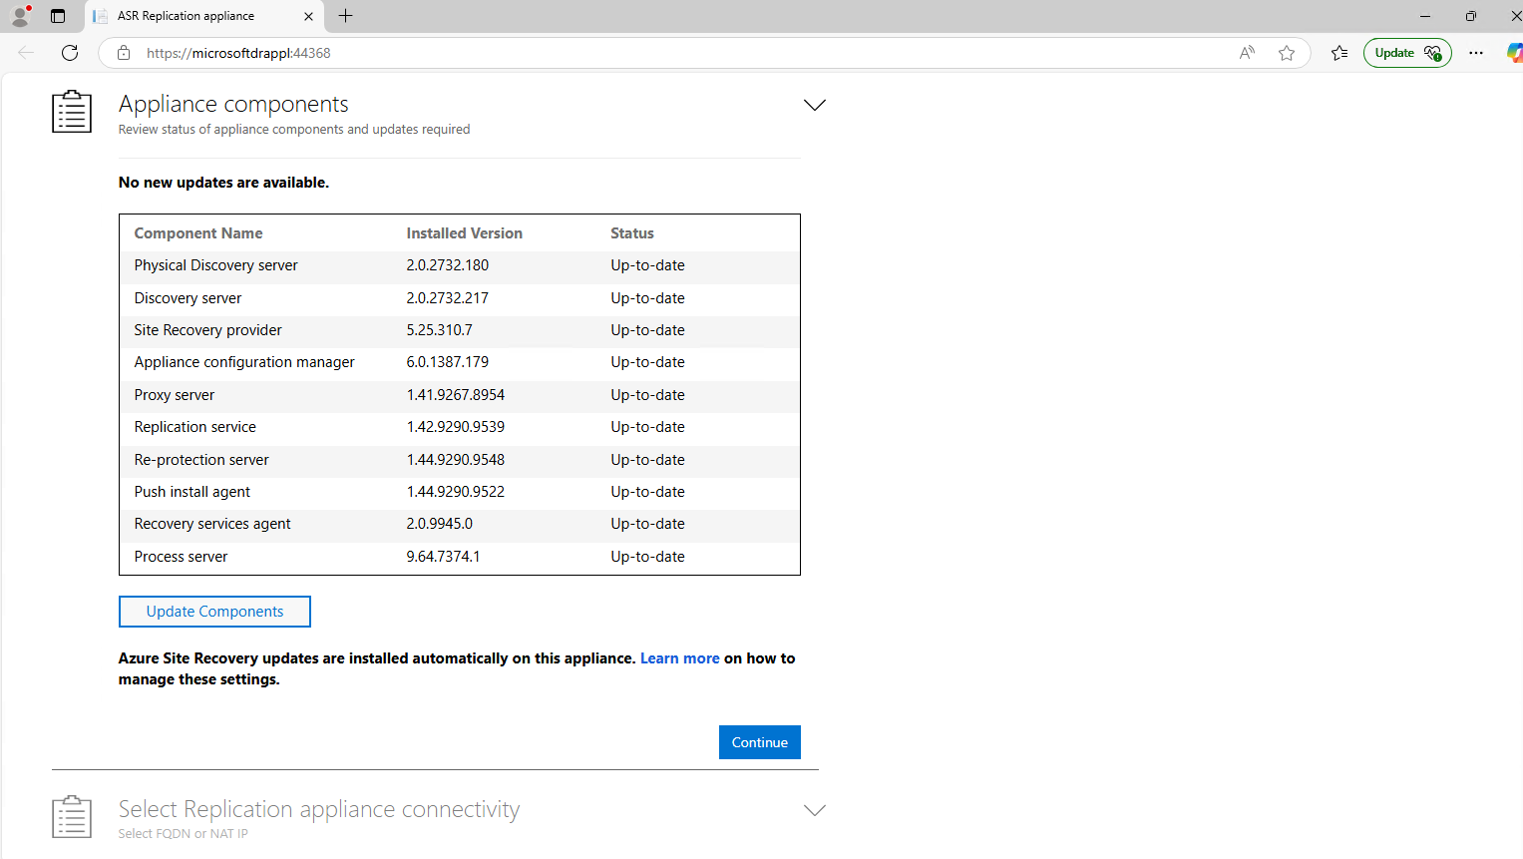The image size is (1523, 859).
Task: Select the Replication service row
Action: [460, 427]
